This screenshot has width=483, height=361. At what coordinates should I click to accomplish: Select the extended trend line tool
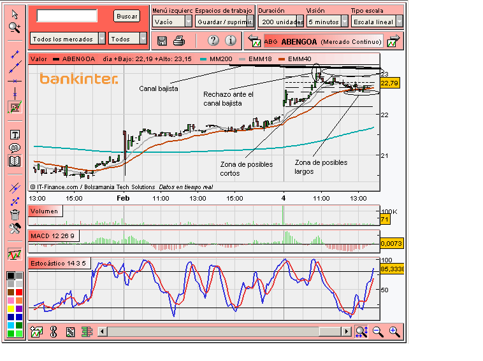[15, 67]
